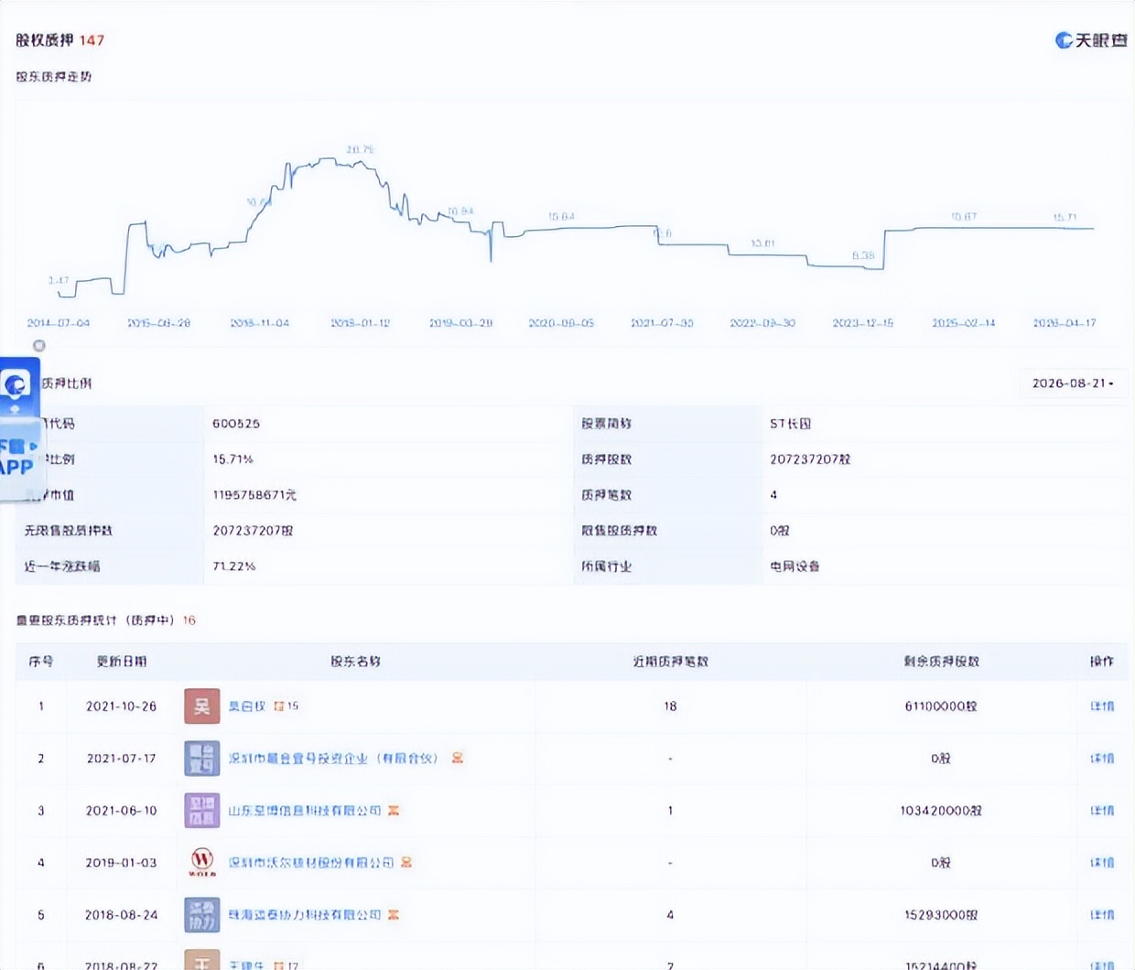
Task: Click the blue company logo in row 5
Action: pyautogui.click(x=202, y=915)
